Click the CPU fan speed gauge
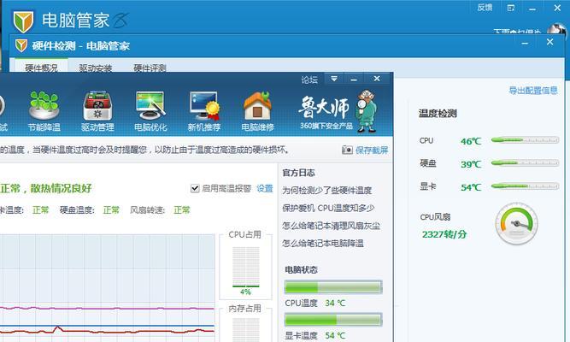This screenshot has height=342, width=570. pos(516,223)
